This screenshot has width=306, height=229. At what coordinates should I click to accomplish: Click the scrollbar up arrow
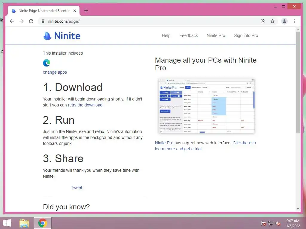[298, 30]
